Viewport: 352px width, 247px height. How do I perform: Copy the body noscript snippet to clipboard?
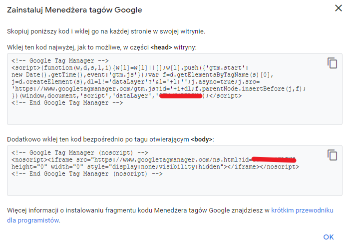pos(332,154)
